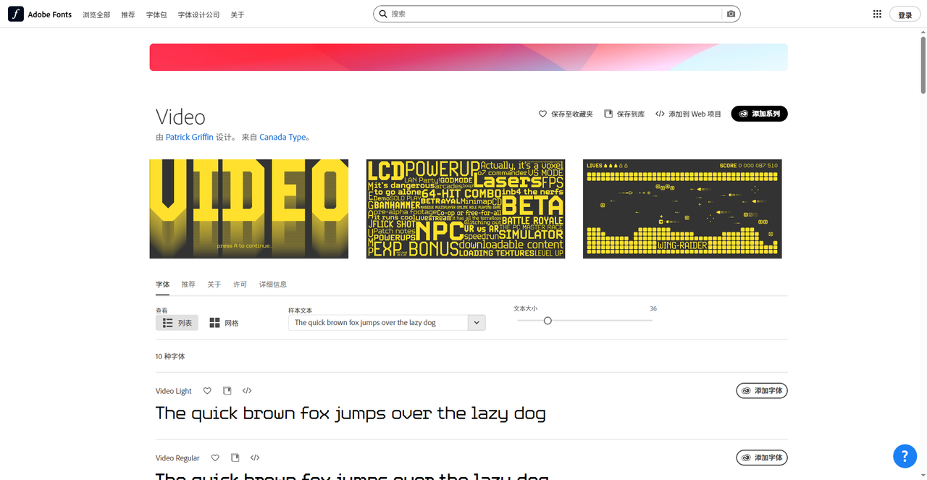Click heart icon next to Video Regular
The height and width of the screenshot is (480, 927).
click(215, 458)
